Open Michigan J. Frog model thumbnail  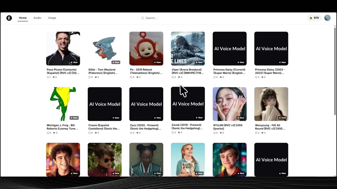point(63,104)
